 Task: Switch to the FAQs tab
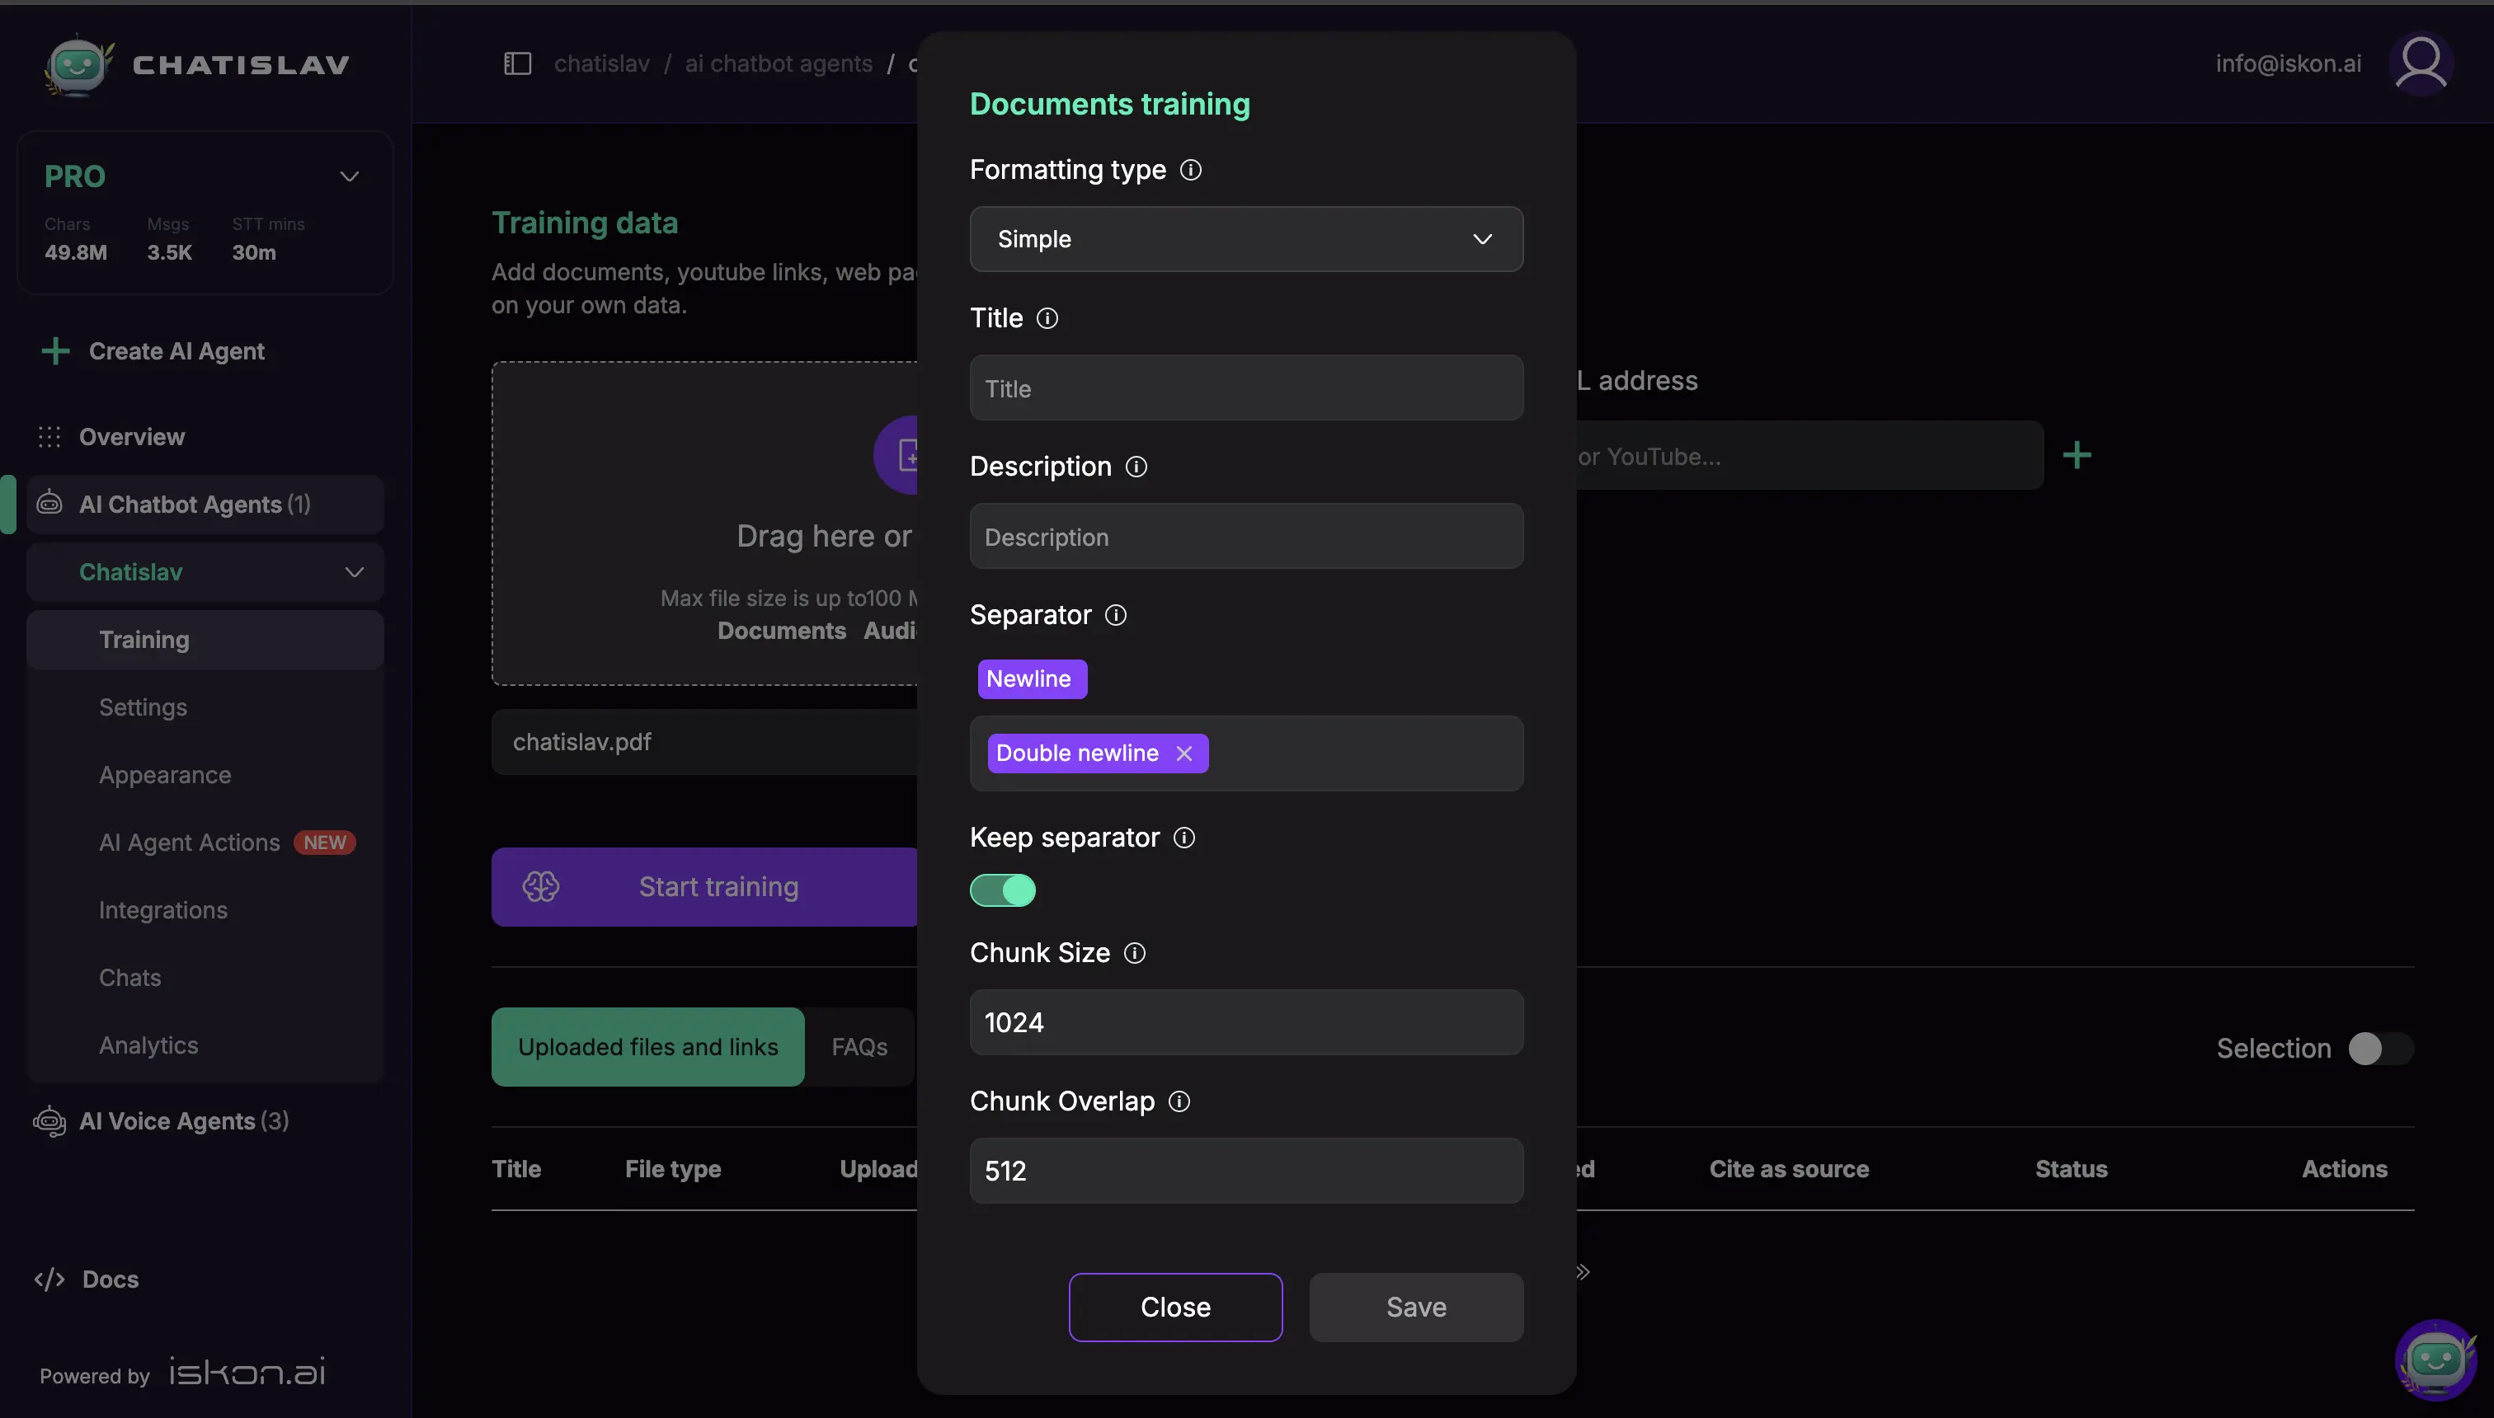point(859,1046)
